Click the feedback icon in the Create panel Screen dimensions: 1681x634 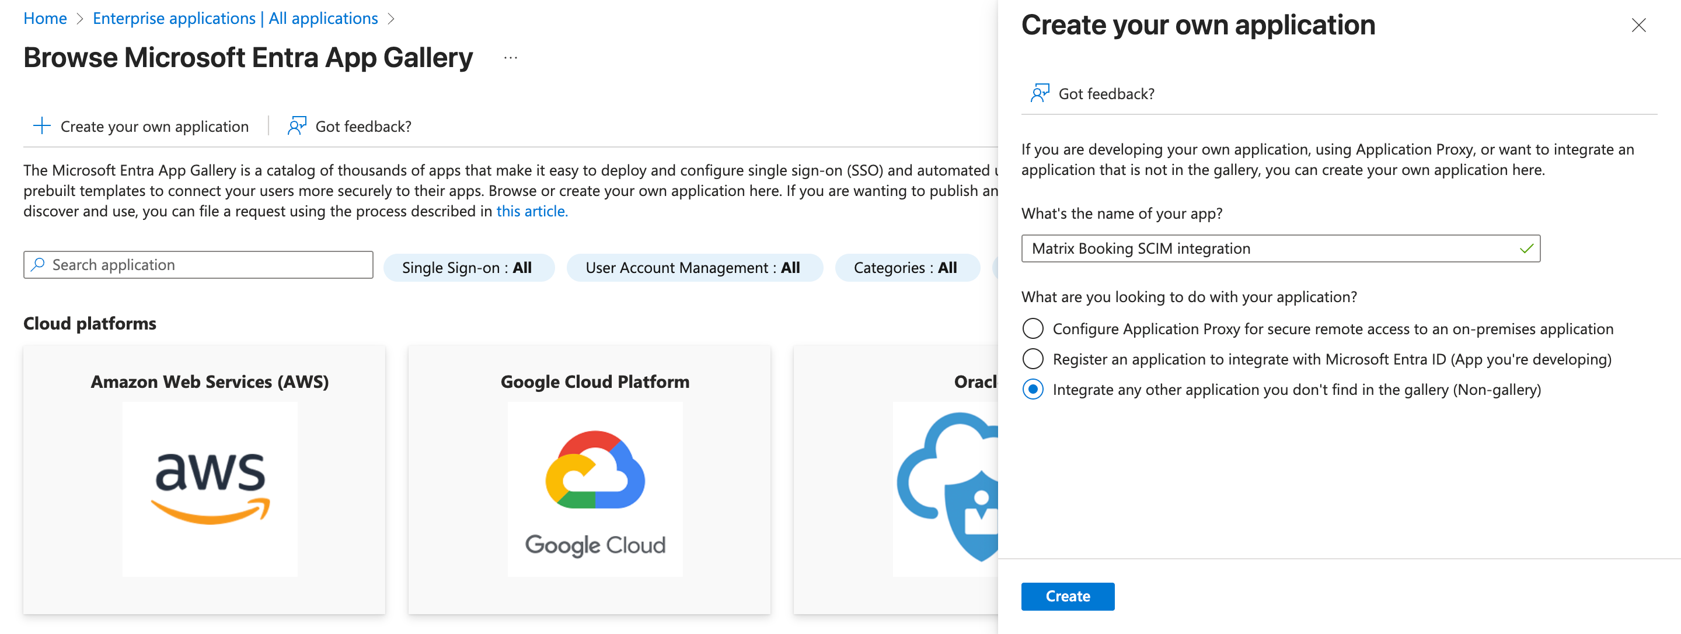click(1040, 93)
